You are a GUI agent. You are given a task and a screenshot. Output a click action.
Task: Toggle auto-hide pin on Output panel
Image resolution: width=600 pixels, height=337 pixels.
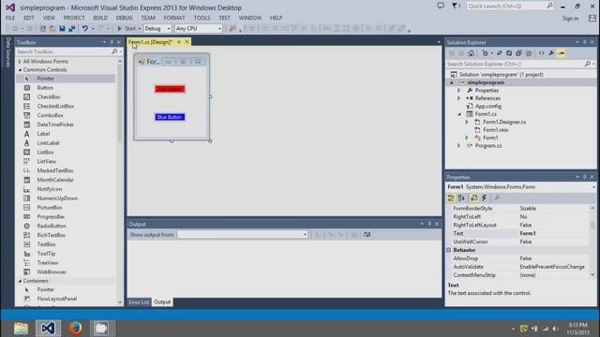pyautogui.click(x=429, y=224)
